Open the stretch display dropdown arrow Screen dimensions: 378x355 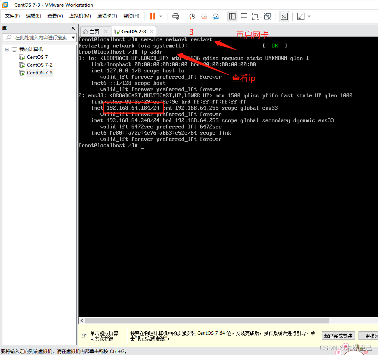tap(309, 16)
